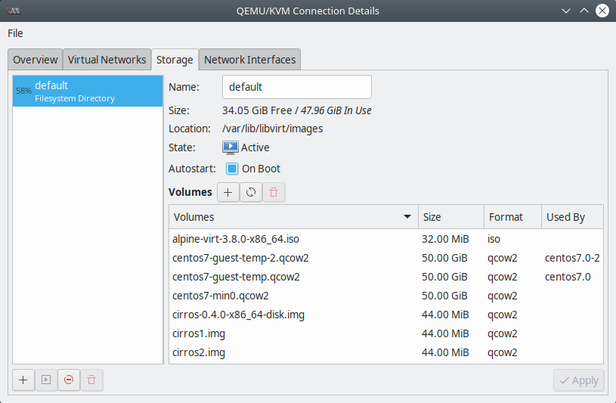
Task: Switch to the Overview tab
Action: 36,60
